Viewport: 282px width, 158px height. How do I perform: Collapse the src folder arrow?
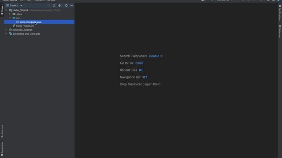[10, 18]
